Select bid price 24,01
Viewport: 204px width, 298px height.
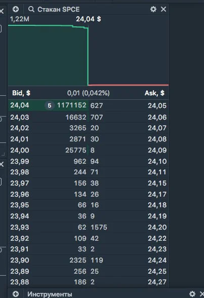point(20,139)
